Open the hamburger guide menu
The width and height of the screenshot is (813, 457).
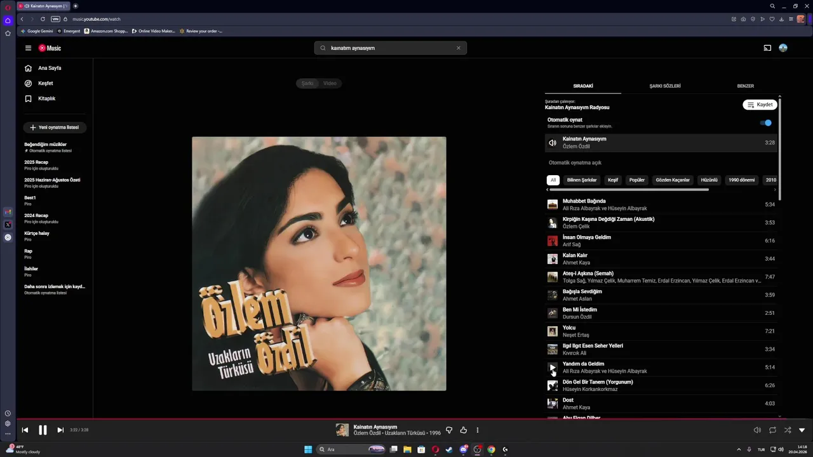click(x=28, y=48)
